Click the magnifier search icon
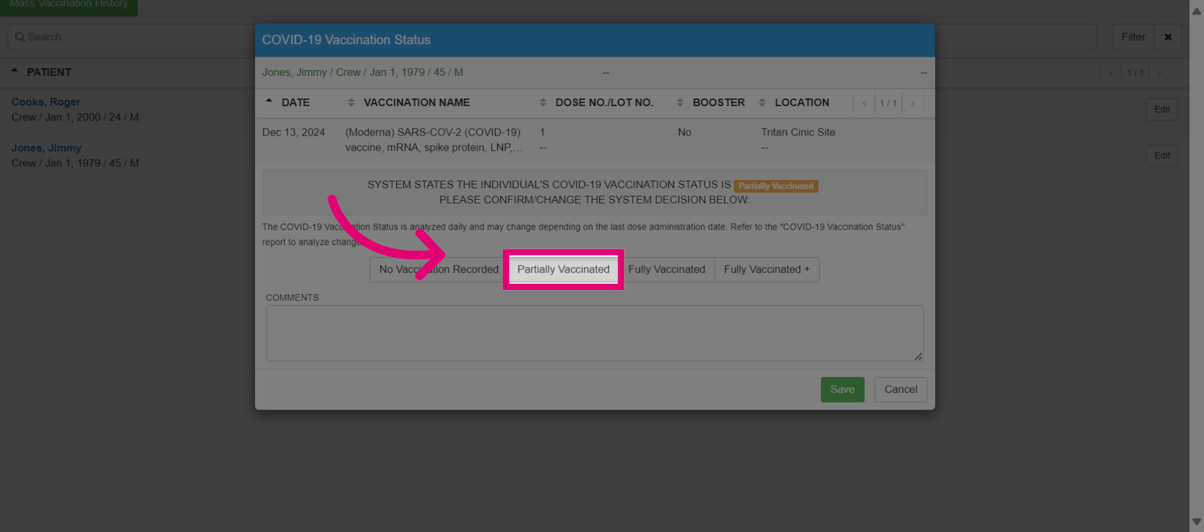The image size is (1204, 532). click(20, 37)
